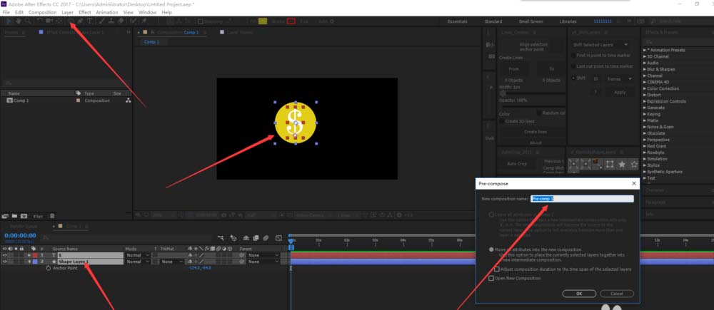Close the Pre-compose dialog
714x310 pixels.
click(x=633, y=184)
